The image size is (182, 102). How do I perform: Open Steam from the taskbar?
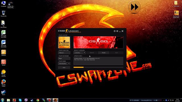click(32, 100)
